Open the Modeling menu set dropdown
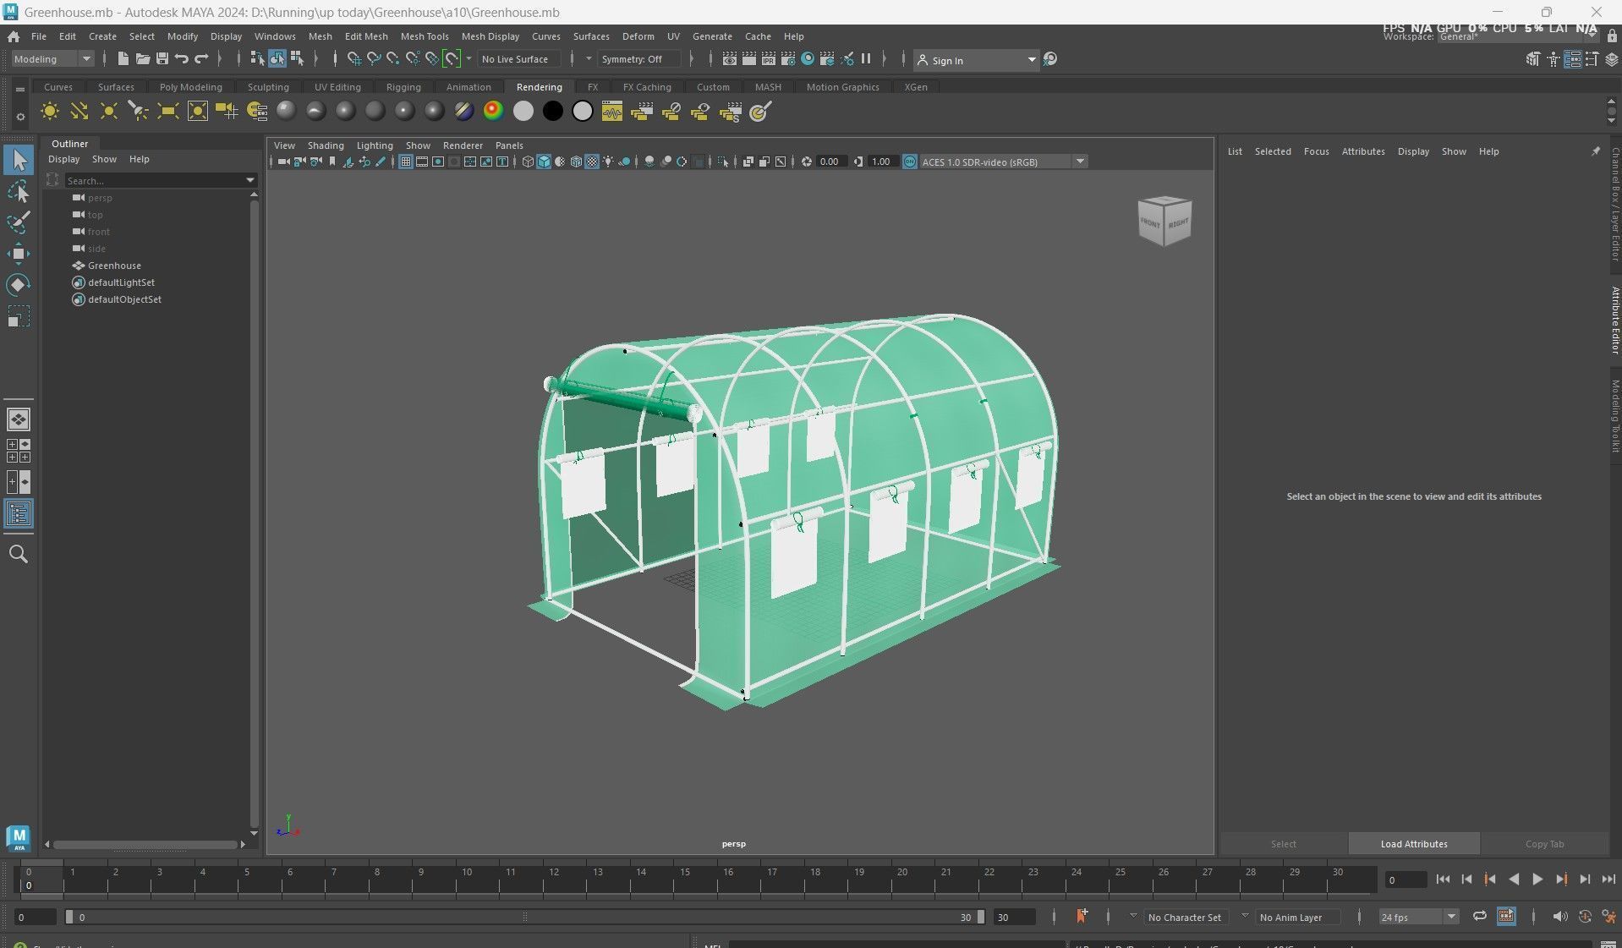Viewport: 1622px width, 948px height. tap(52, 59)
